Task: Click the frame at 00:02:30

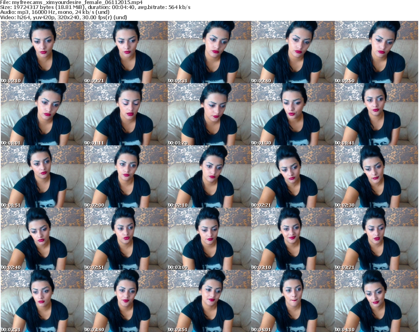Action: click(x=376, y=176)
